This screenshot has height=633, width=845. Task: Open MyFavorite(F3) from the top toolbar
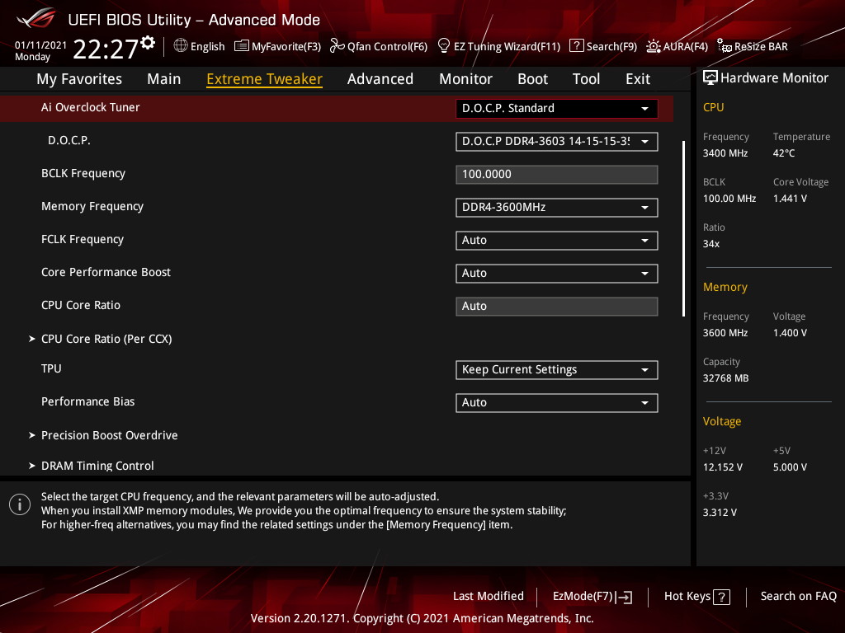[277, 46]
